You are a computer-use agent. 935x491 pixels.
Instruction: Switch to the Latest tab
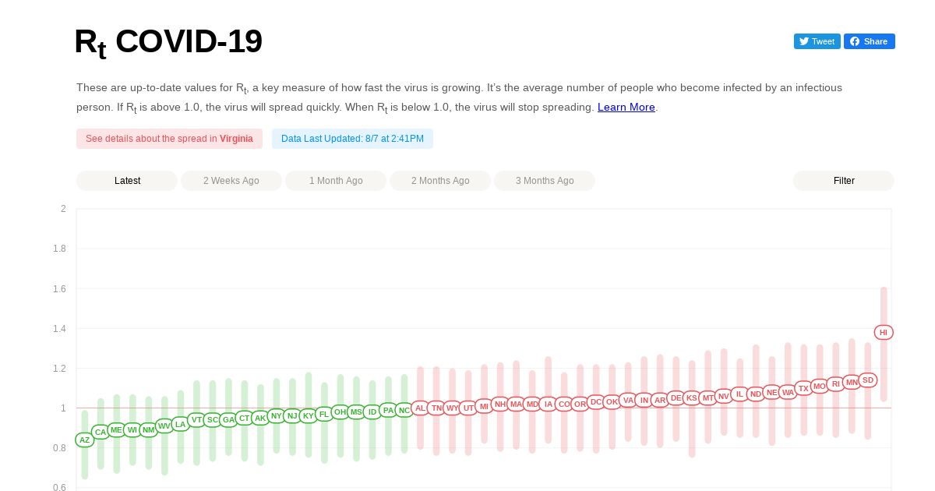click(x=127, y=181)
